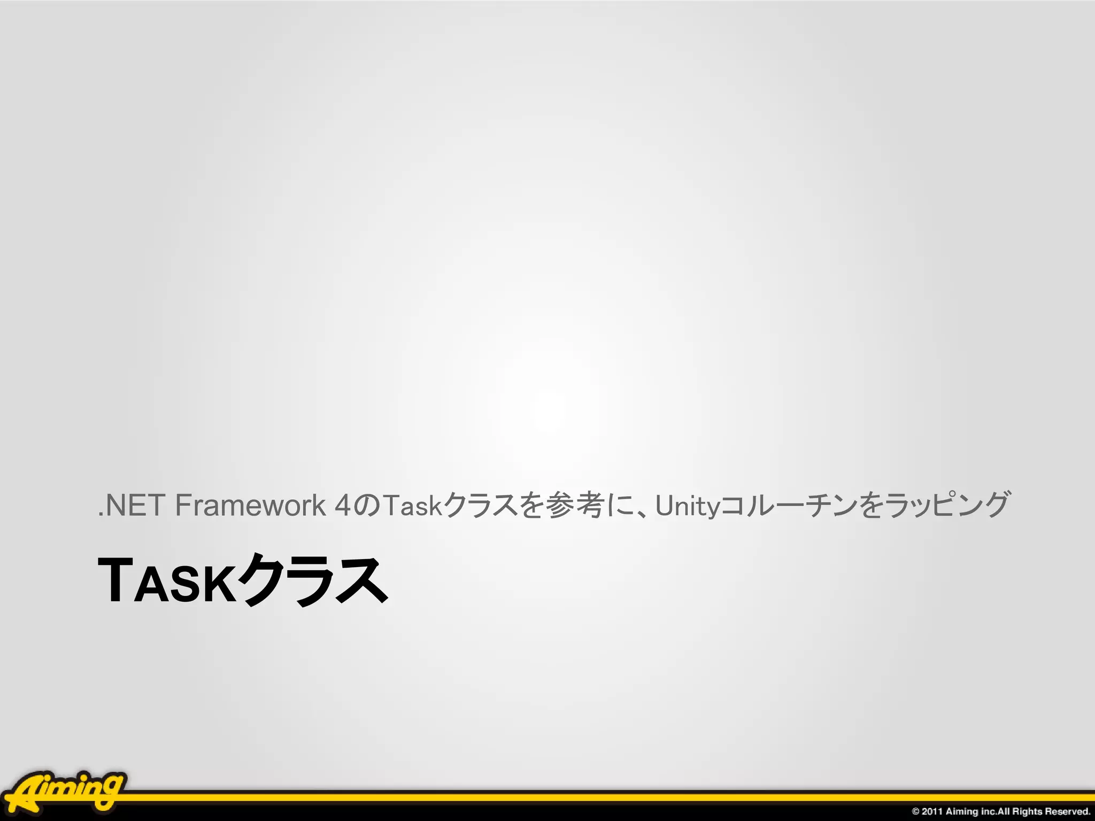Click the word Task in gray subtitle
The height and width of the screenshot is (821, 1095).
(412, 505)
